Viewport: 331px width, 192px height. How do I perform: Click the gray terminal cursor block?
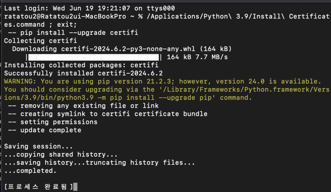click(x=75, y=187)
